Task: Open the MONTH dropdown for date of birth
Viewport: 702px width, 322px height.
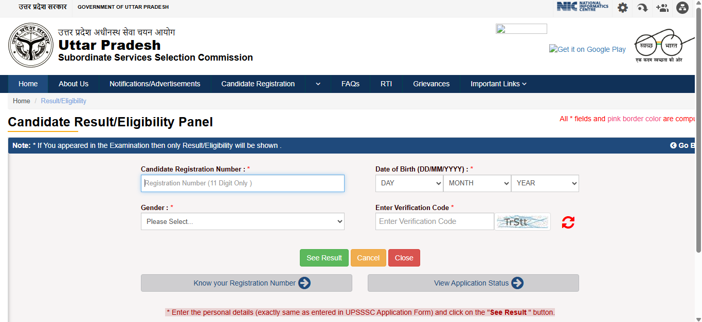Action: point(477,183)
